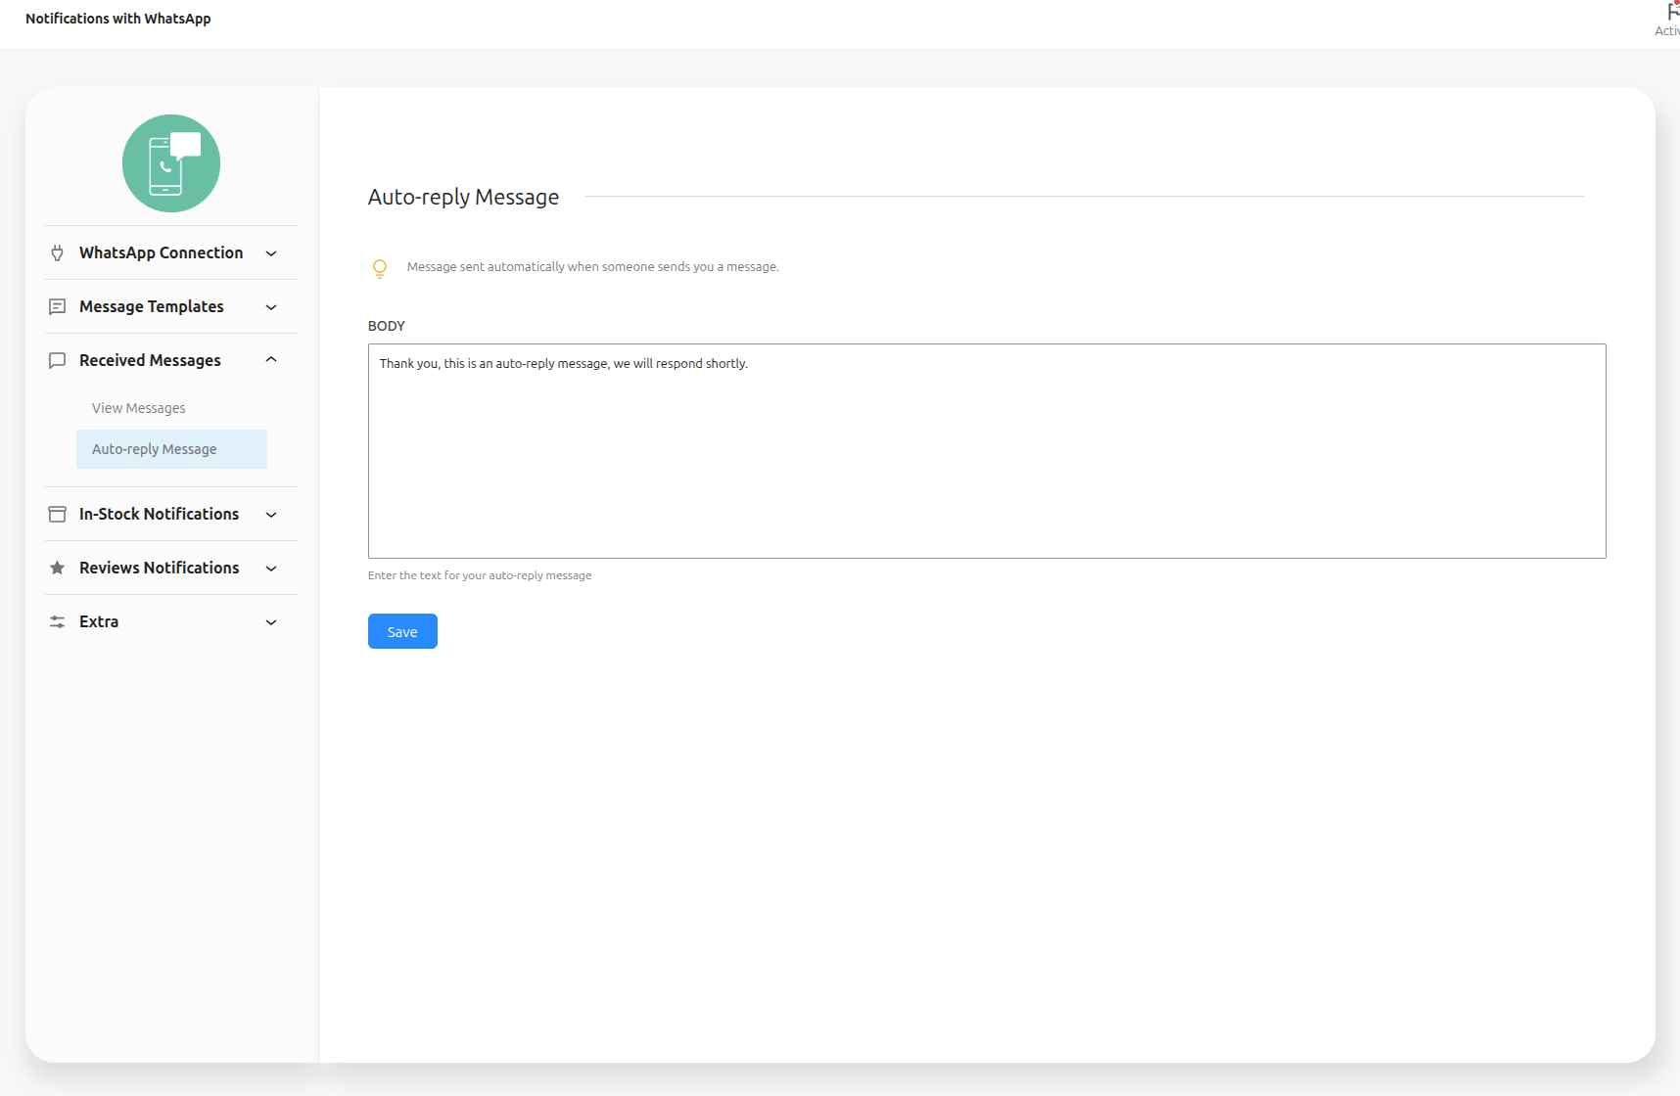The height and width of the screenshot is (1096, 1680).
Task: Click the WhatsApp phone logo icon
Action: click(x=171, y=163)
